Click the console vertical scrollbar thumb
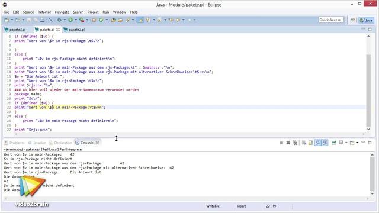Screen dimensions: 379x213 (x=372, y=173)
